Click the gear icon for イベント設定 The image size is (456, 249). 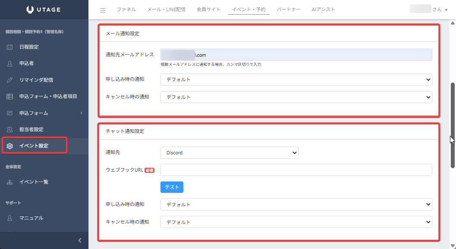[x=9, y=146]
